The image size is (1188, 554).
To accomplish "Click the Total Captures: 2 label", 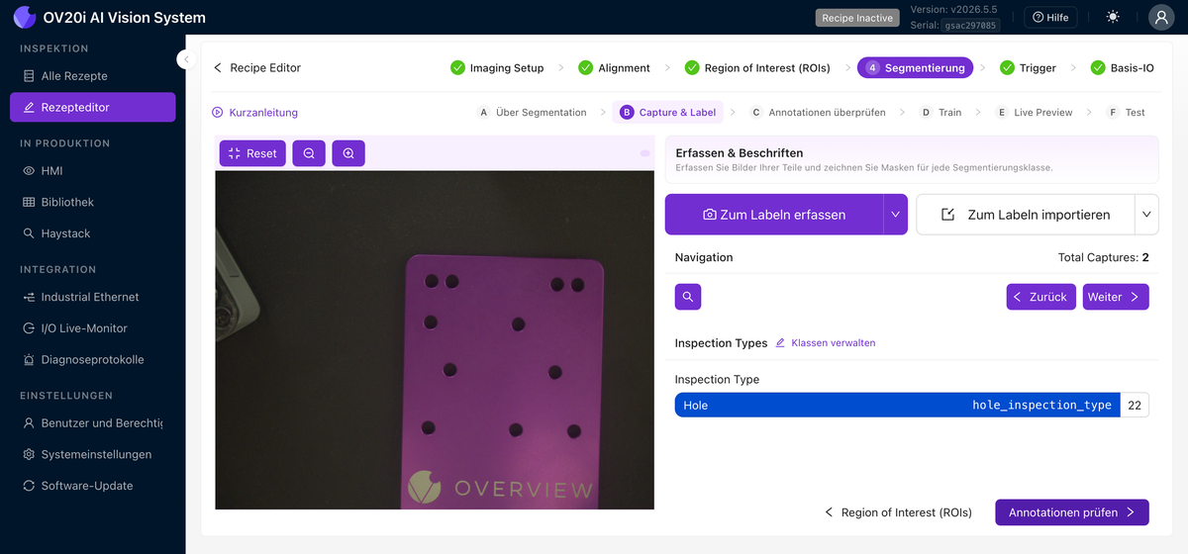I will [x=1103, y=257].
